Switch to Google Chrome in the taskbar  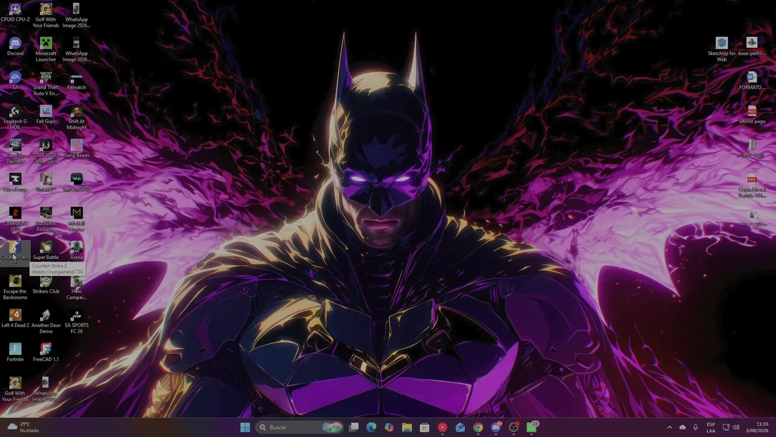478,427
